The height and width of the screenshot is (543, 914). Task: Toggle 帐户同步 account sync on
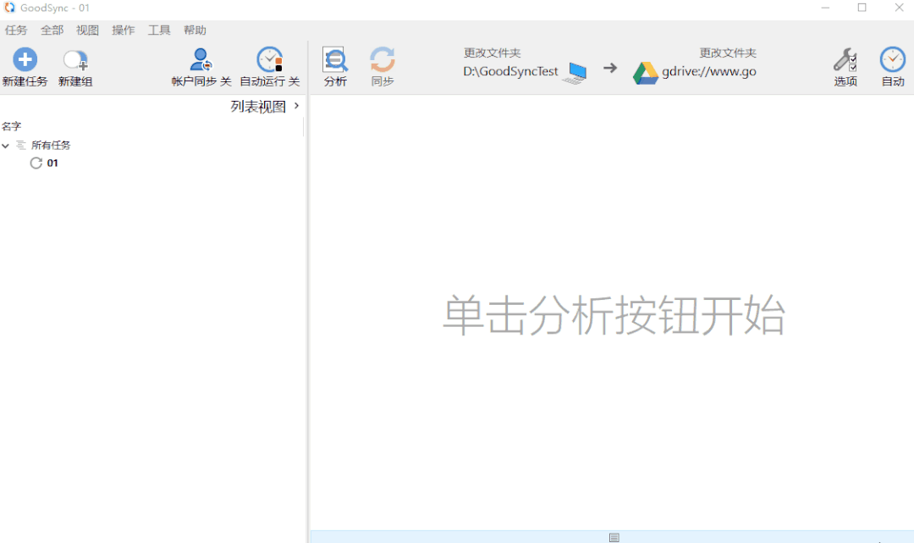[201, 60]
